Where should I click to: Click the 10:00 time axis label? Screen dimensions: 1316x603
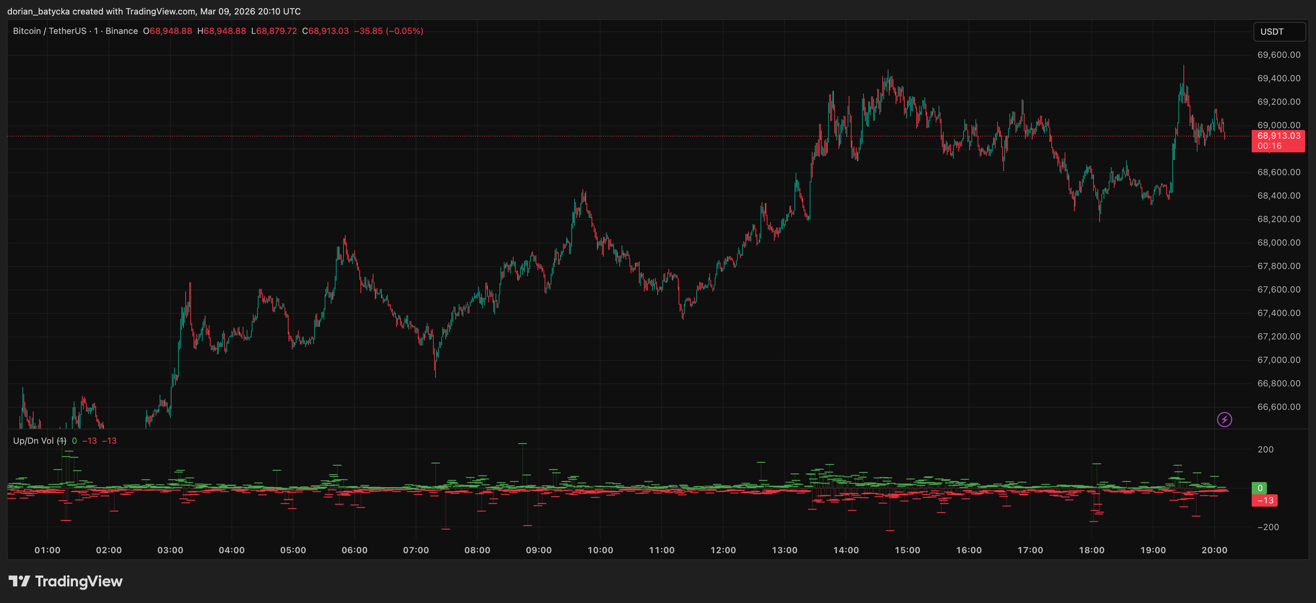click(x=600, y=550)
